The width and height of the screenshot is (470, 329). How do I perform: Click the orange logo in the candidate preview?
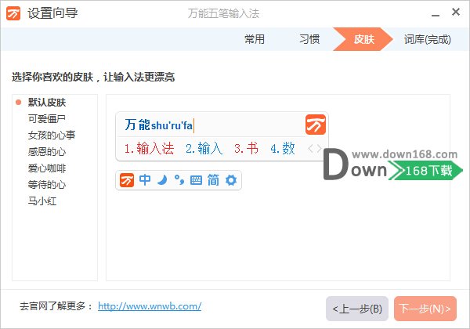point(316,125)
